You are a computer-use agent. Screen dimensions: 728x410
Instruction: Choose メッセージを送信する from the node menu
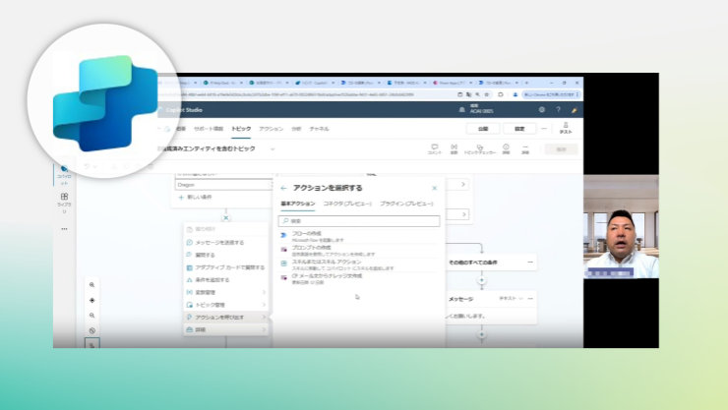click(226, 242)
